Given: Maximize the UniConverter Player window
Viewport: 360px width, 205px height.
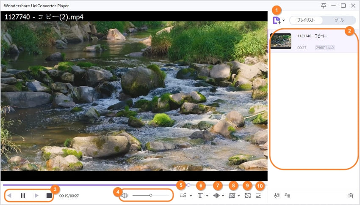Looking at the screenshot, I should tap(343, 6).
